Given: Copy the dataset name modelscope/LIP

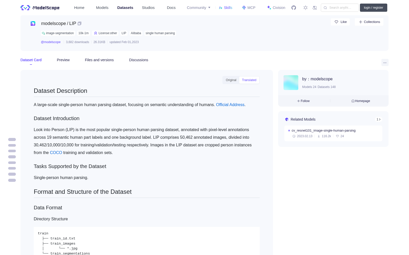Looking at the screenshot, I should [79, 23].
